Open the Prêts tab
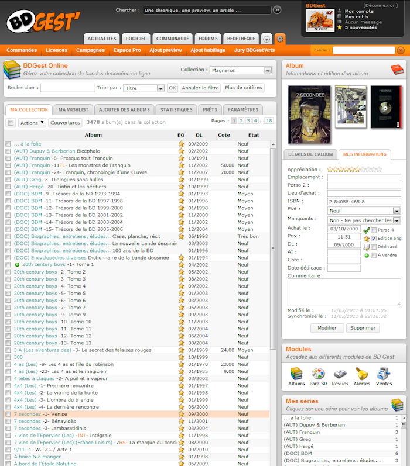 pyautogui.click(x=210, y=110)
